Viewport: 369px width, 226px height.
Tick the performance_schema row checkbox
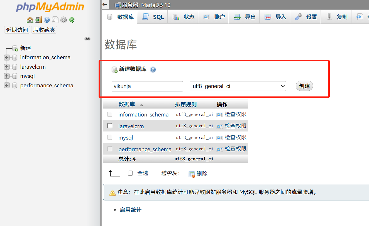pos(110,149)
